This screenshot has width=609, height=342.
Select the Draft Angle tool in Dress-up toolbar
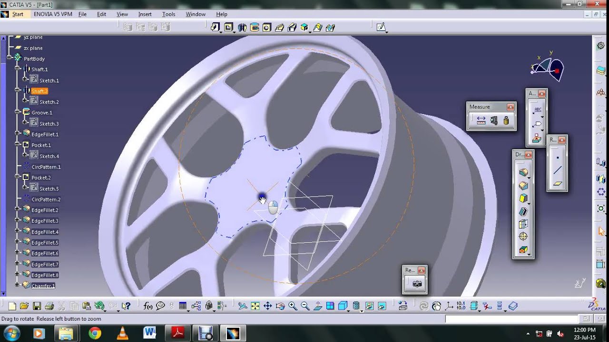523,198
